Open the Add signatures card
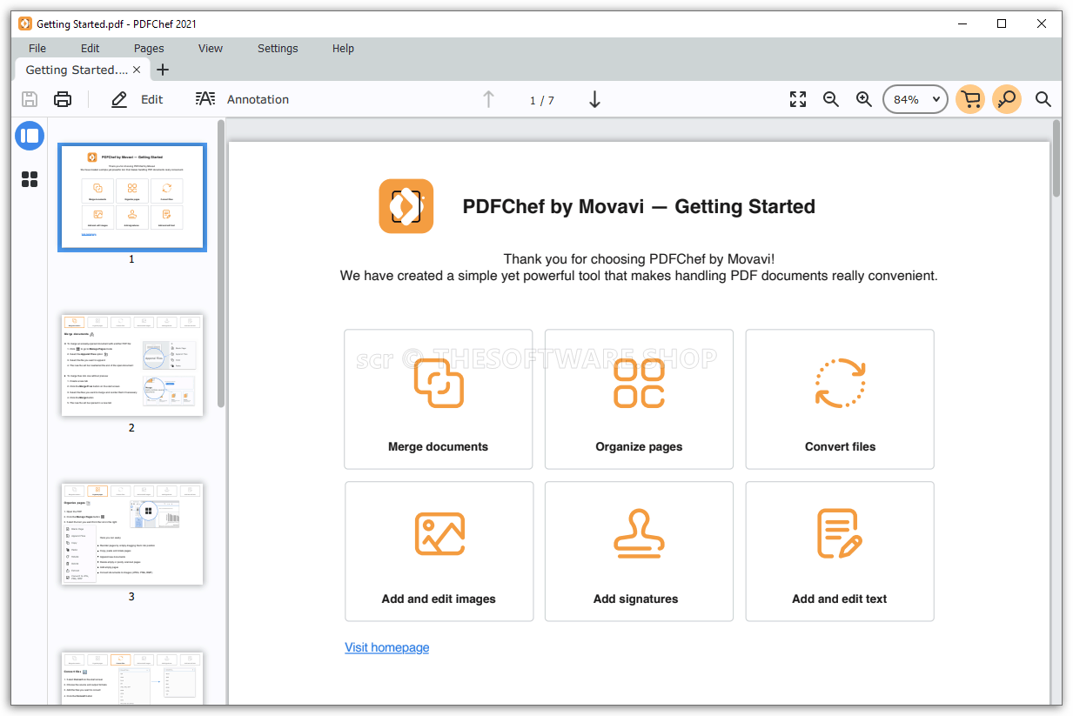The height and width of the screenshot is (716, 1073). click(x=640, y=552)
